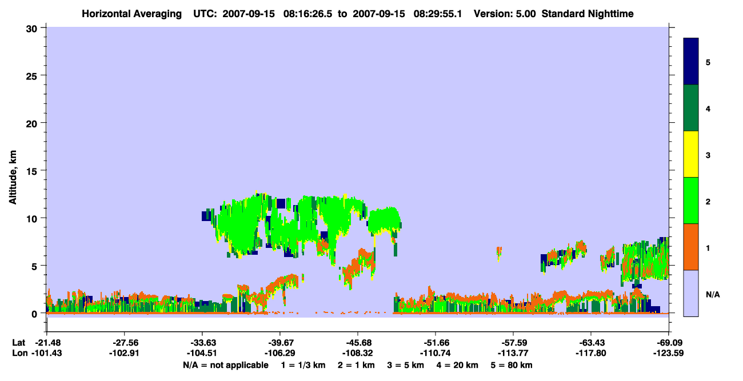Click latitude value -39.67
The width and height of the screenshot is (743, 381).
pyautogui.click(x=279, y=343)
